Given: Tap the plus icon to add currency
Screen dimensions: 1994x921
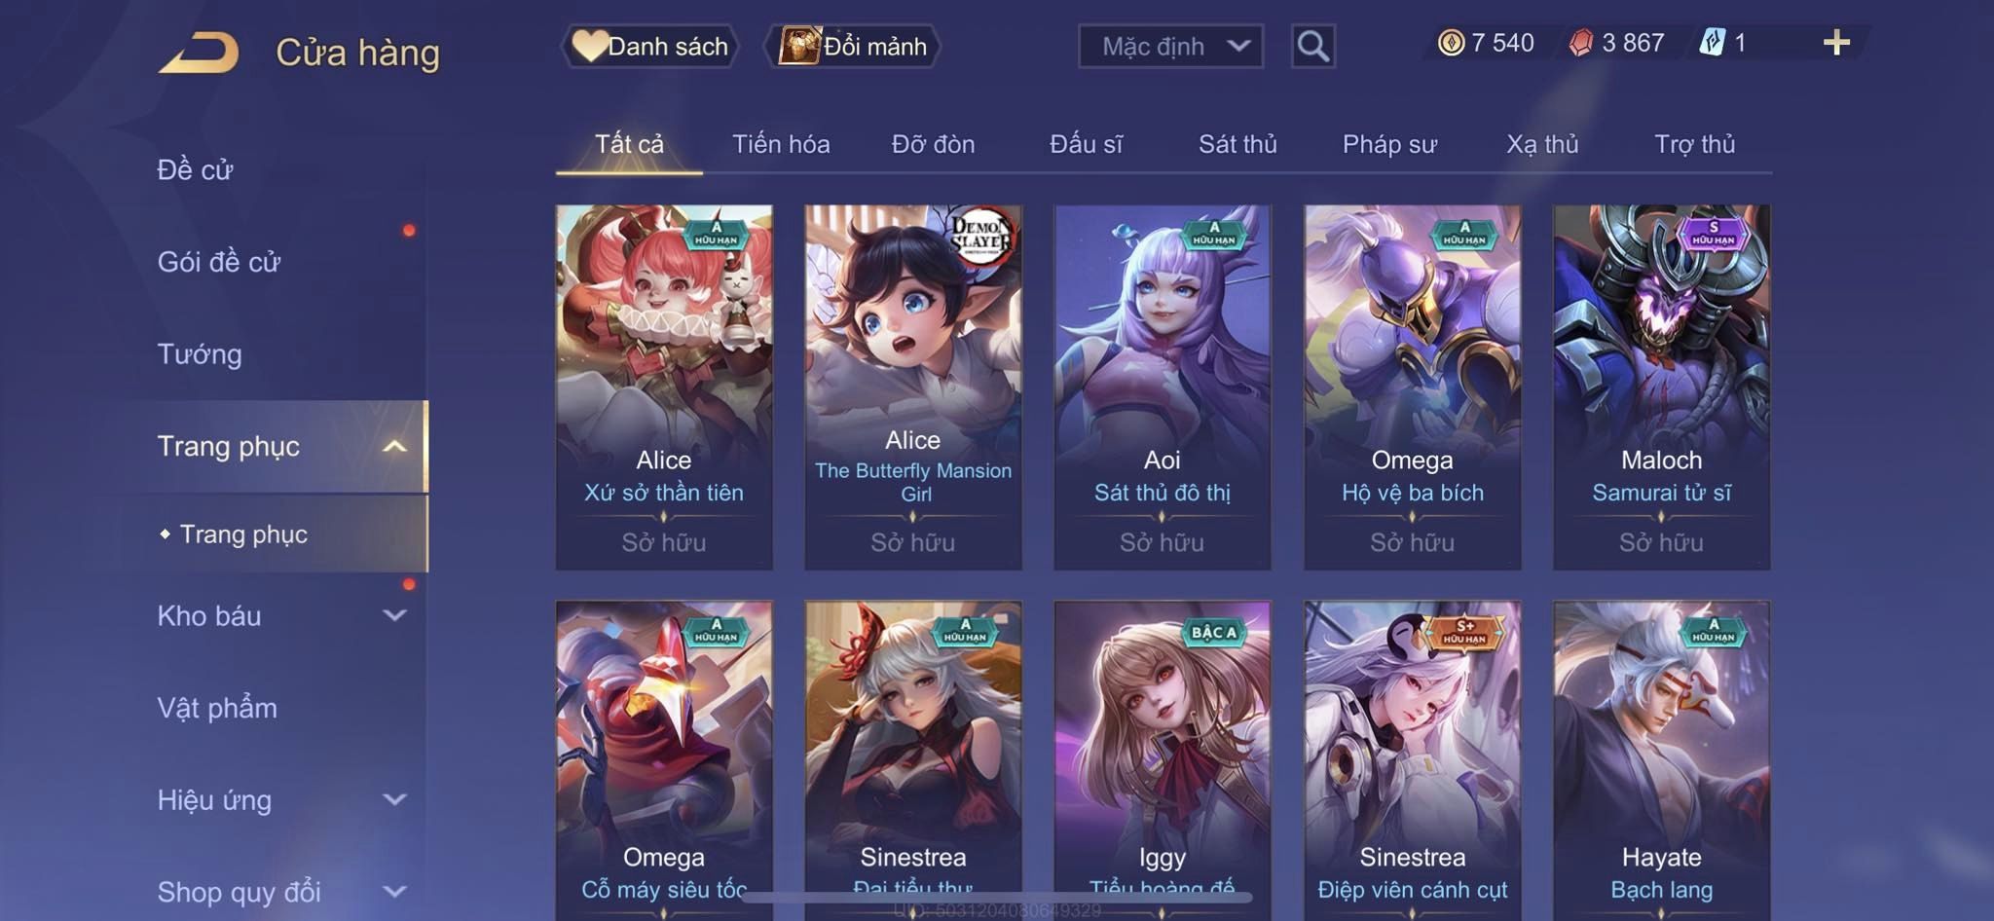Looking at the screenshot, I should click(1836, 43).
